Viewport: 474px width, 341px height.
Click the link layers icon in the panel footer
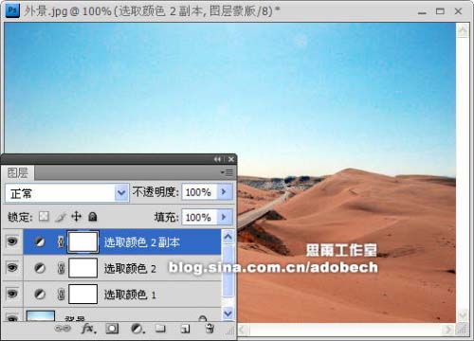click(63, 329)
